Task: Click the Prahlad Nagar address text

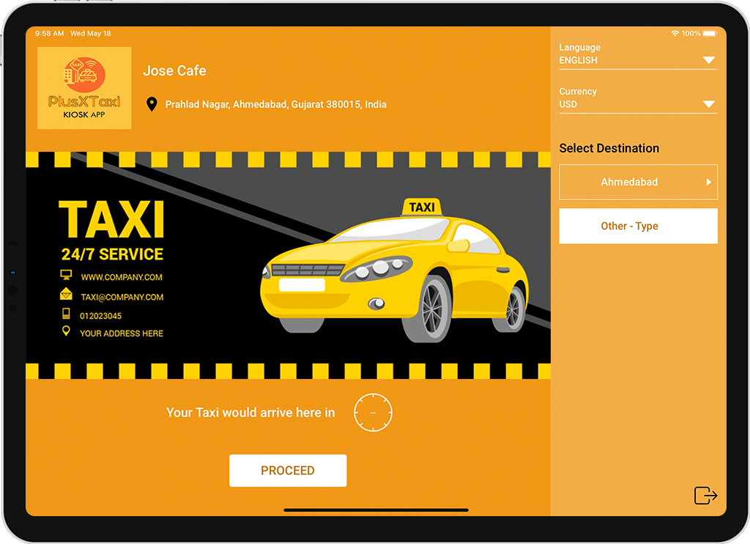Action: 276,104
